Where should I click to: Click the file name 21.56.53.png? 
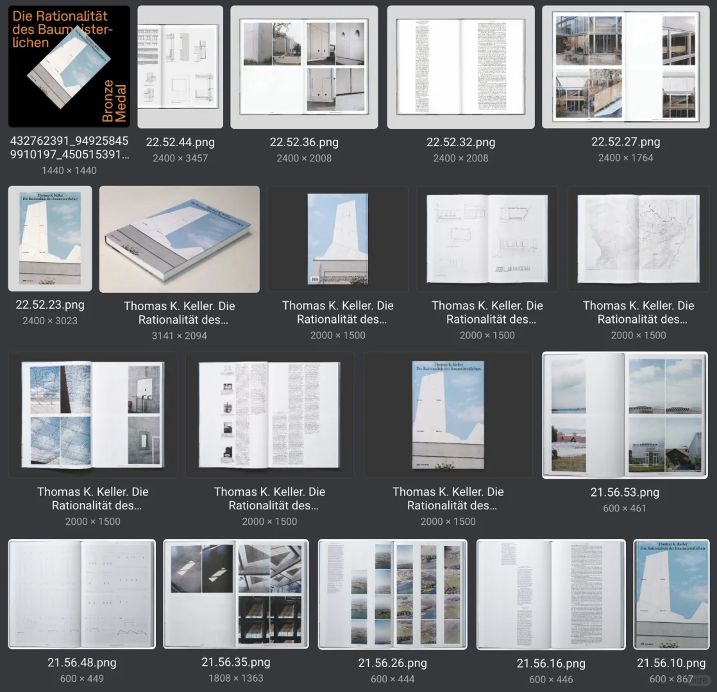[625, 492]
